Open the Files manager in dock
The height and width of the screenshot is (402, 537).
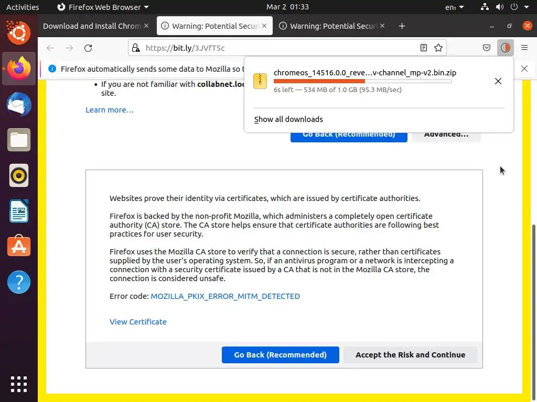pyautogui.click(x=18, y=140)
